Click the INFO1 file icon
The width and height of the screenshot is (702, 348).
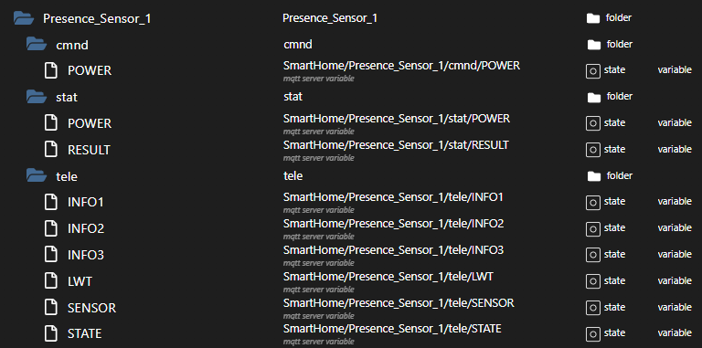point(51,202)
